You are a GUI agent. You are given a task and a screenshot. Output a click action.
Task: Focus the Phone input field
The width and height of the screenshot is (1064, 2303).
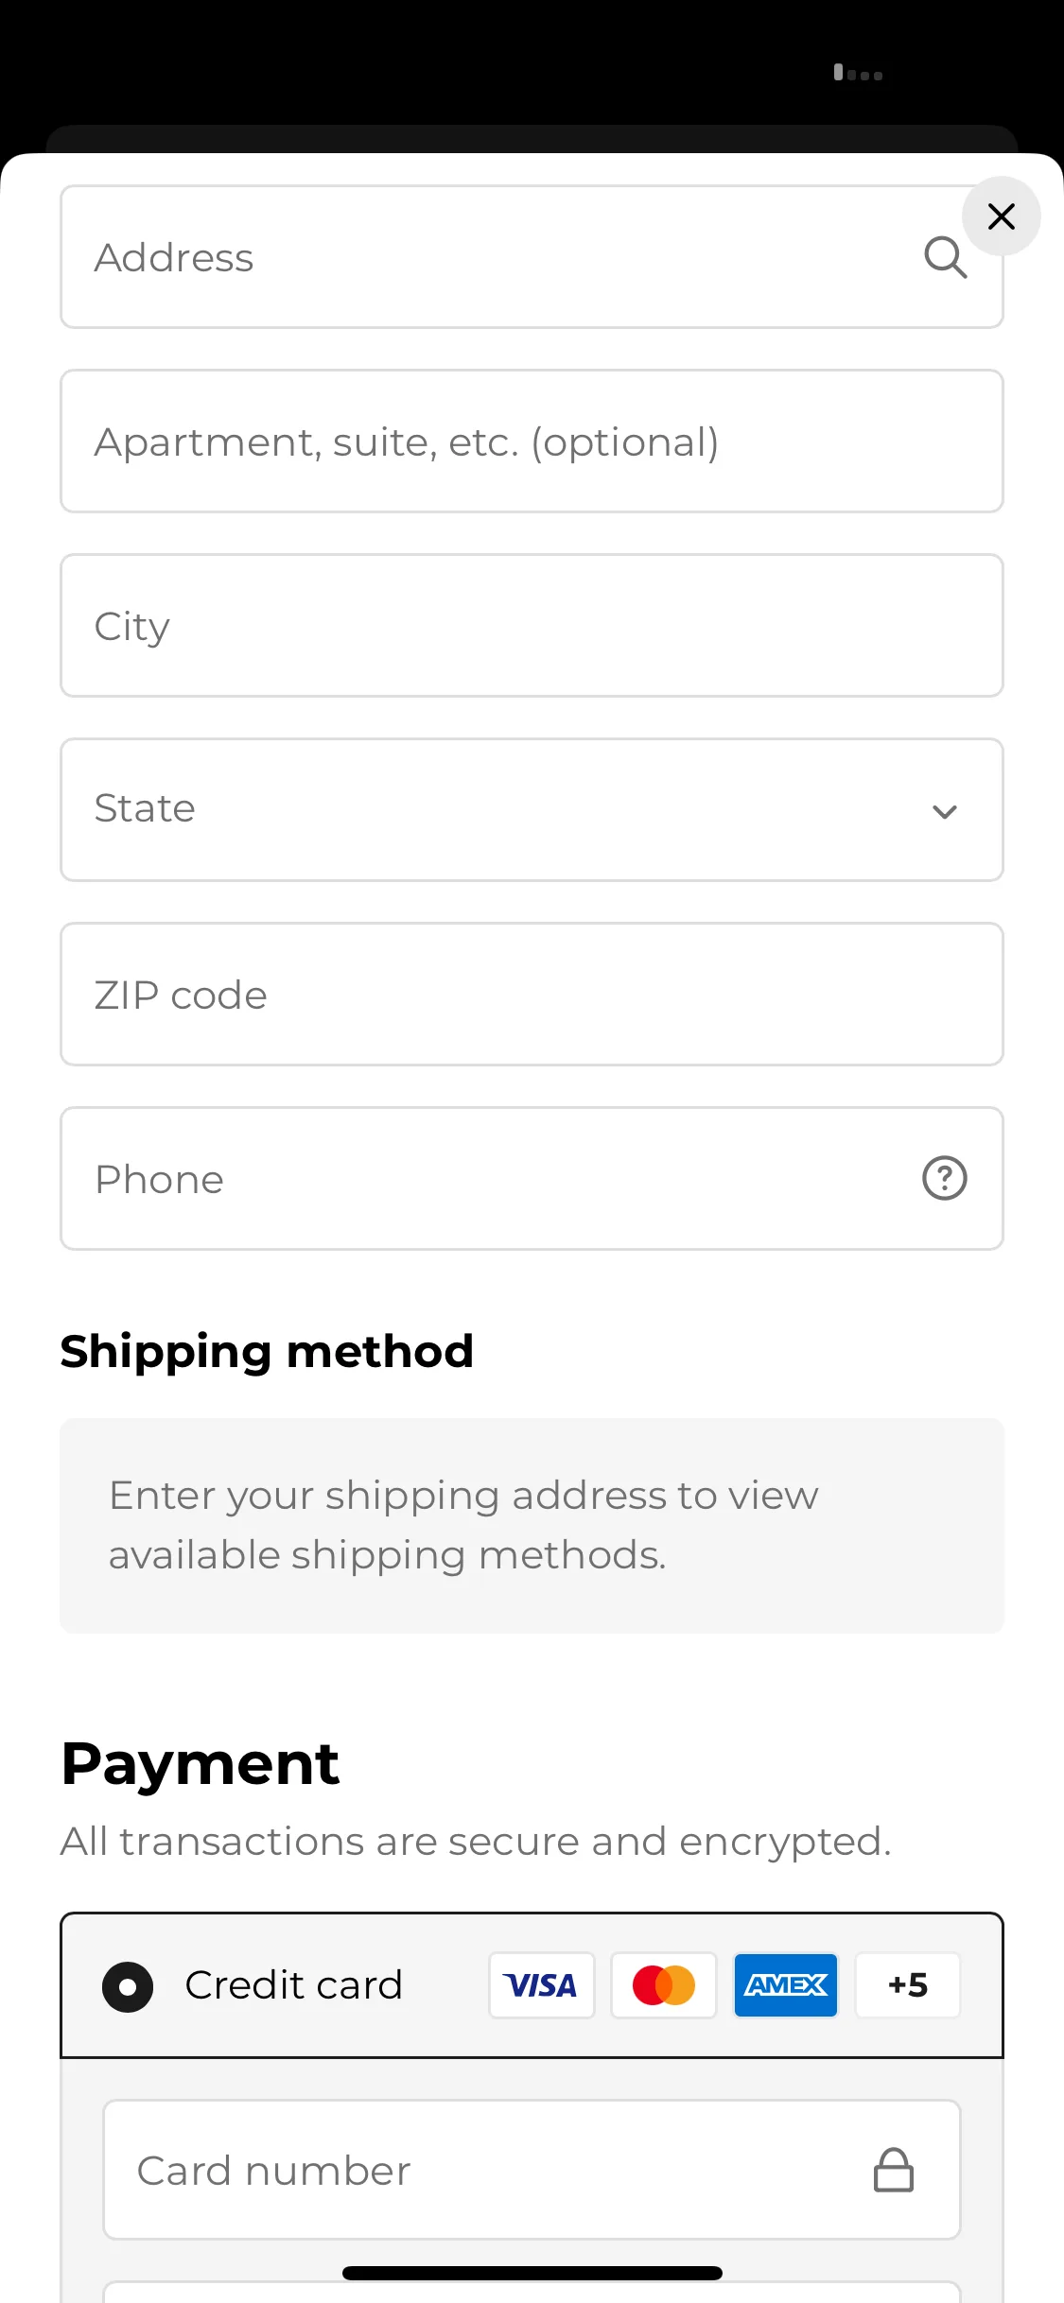[x=532, y=1179]
